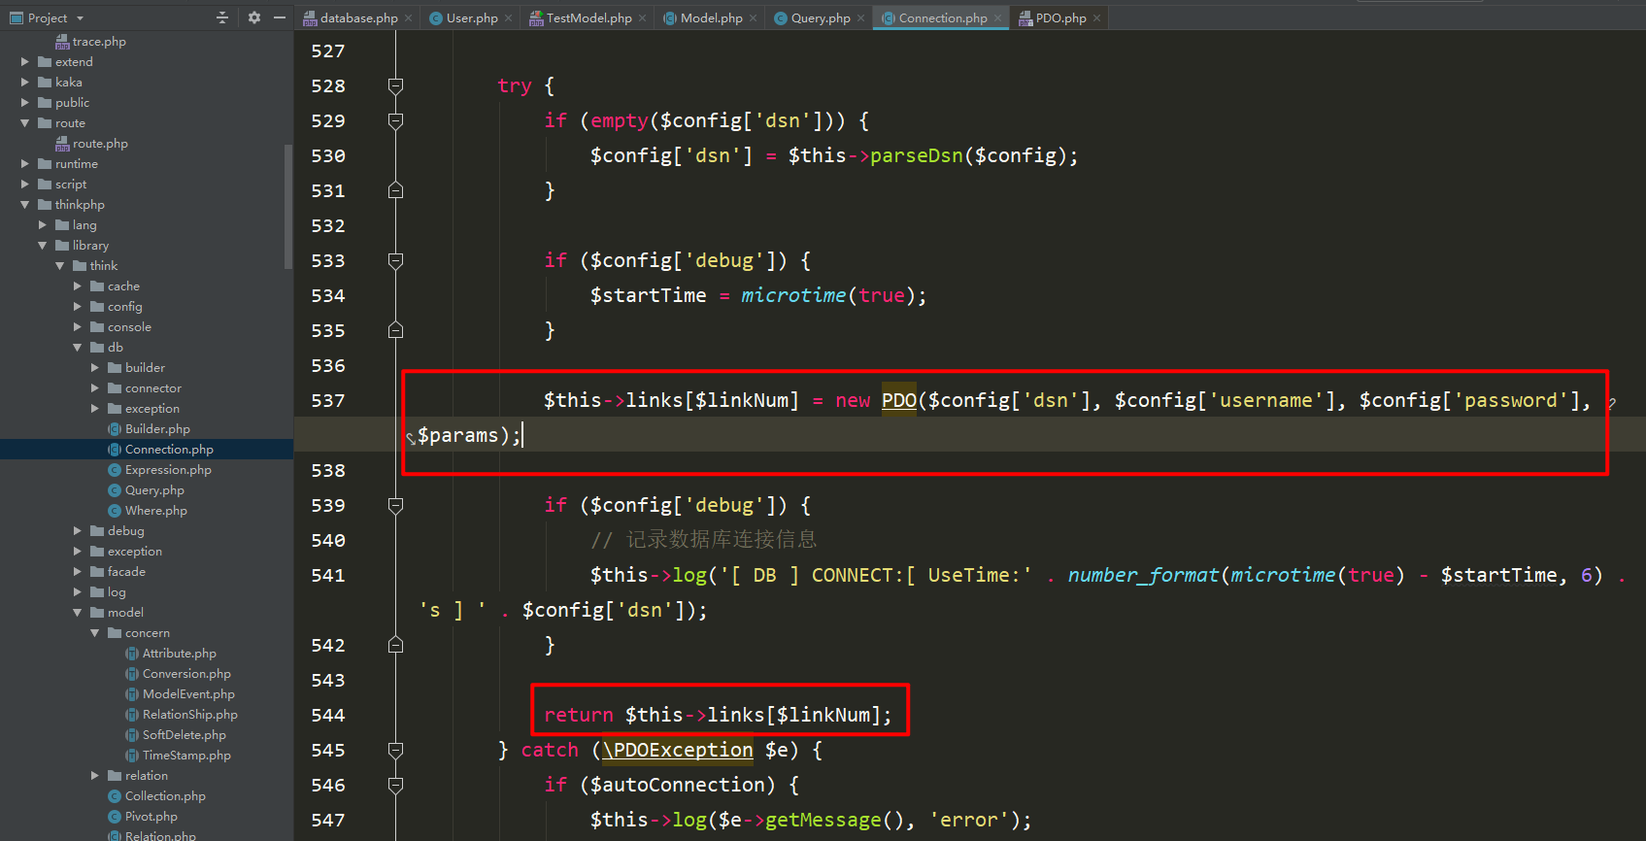Switch to PDO.php tab
This screenshot has height=841, width=1646.
(x=1060, y=17)
